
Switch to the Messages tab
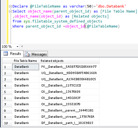pyautogui.click(x=36, y=54)
